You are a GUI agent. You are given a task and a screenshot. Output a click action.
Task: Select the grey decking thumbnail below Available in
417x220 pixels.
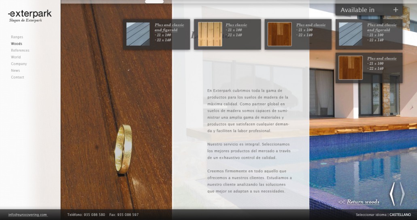(x=351, y=34)
